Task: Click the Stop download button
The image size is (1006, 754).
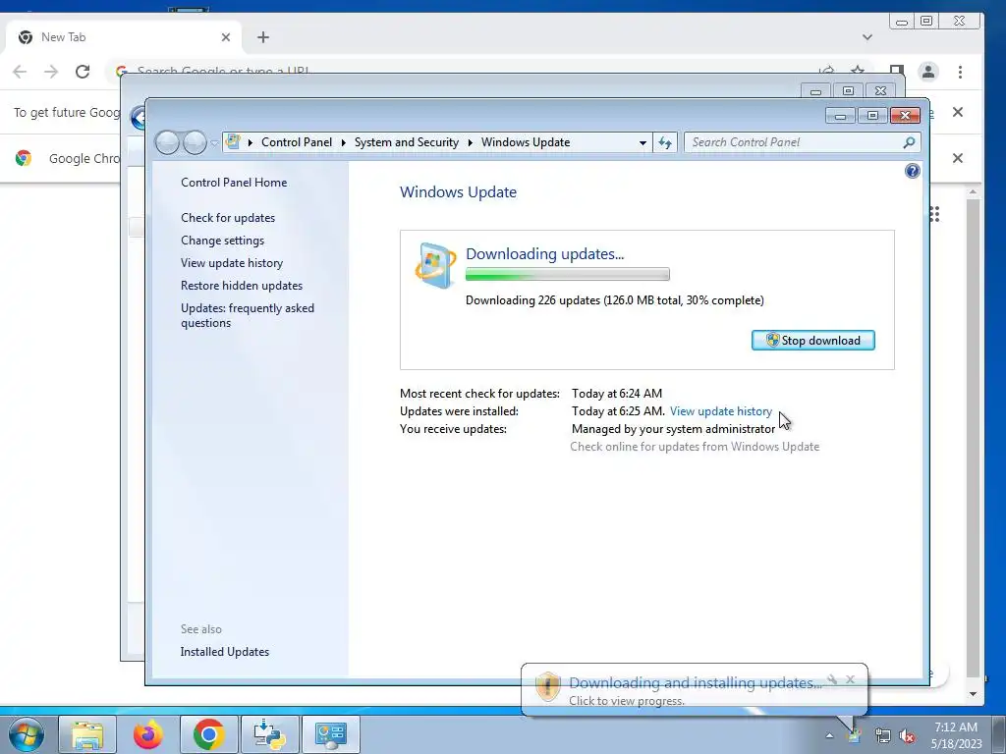Action: tap(812, 341)
